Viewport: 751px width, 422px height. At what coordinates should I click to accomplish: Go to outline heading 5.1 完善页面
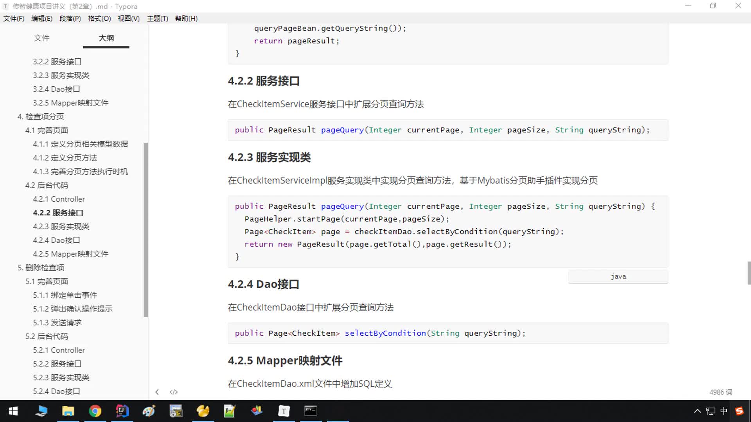47,281
